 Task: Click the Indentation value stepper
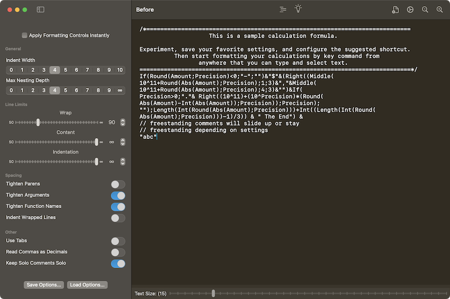point(123,162)
